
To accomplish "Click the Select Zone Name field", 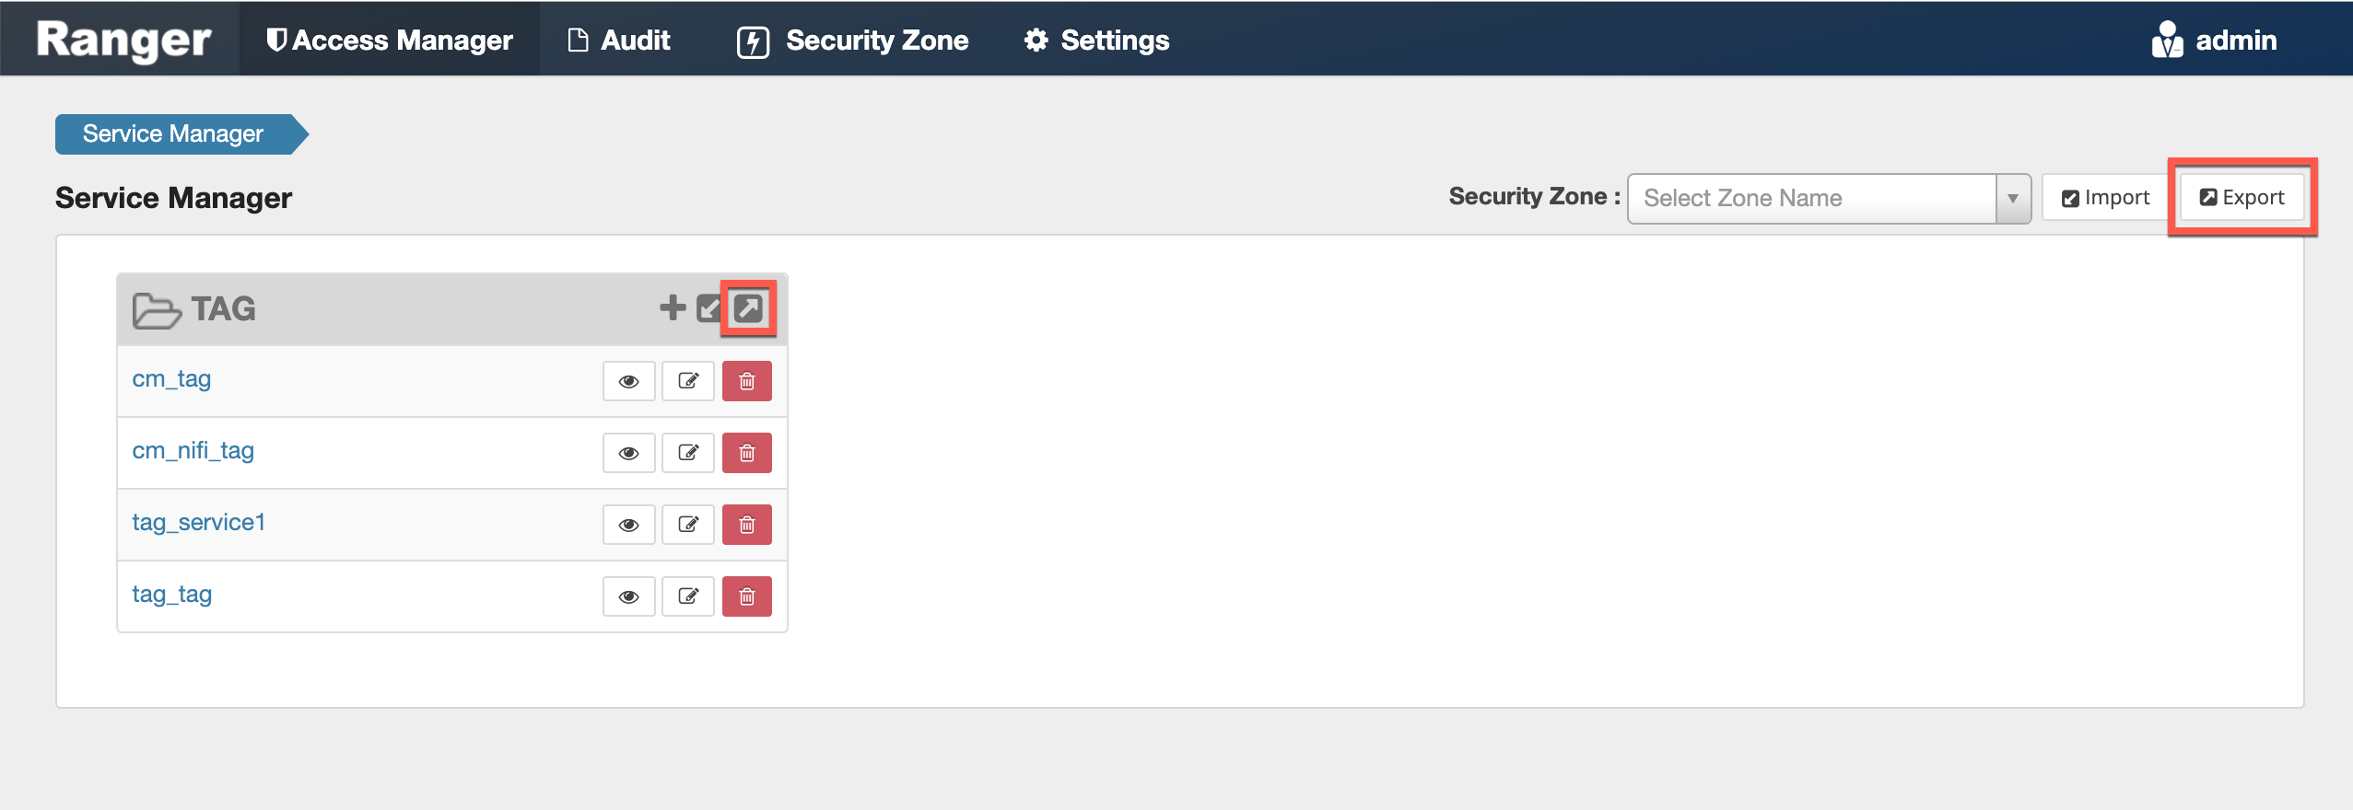I will pos(1811,199).
